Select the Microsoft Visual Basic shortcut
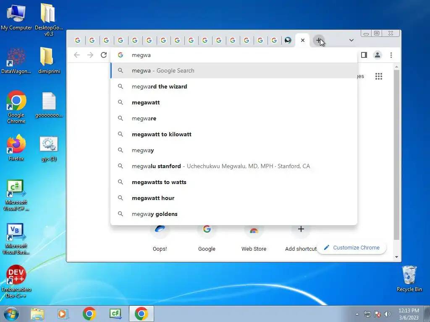This screenshot has height=322, width=430. coord(16,239)
